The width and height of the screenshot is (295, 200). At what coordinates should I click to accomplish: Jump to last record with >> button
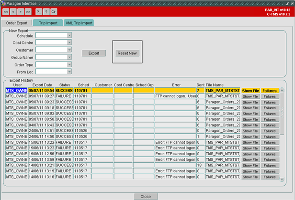pyautogui.click(x=28, y=12)
